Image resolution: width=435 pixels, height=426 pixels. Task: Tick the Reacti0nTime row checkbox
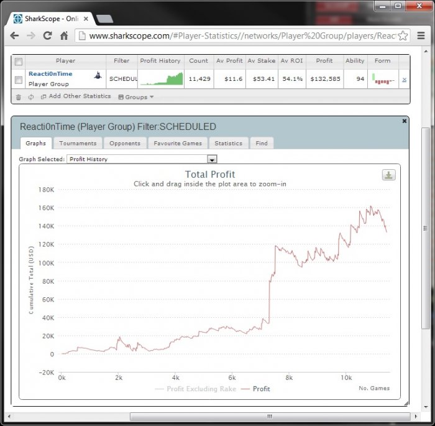(19, 80)
